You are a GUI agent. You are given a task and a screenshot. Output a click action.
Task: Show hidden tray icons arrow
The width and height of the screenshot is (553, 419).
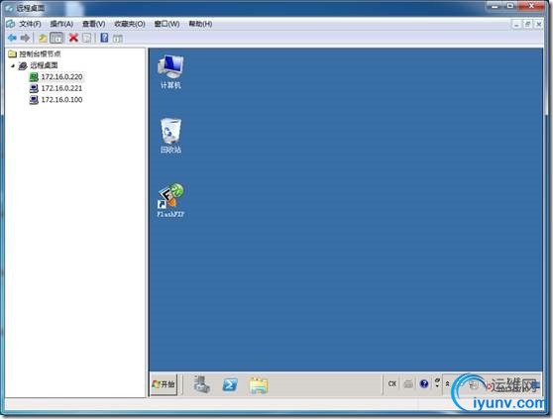(x=447, y=383)
